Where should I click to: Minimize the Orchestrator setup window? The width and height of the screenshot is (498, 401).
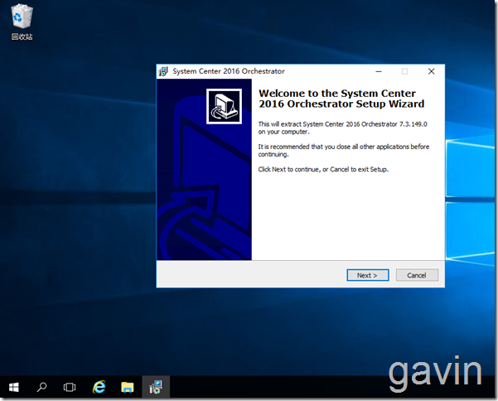coord(379,71)
